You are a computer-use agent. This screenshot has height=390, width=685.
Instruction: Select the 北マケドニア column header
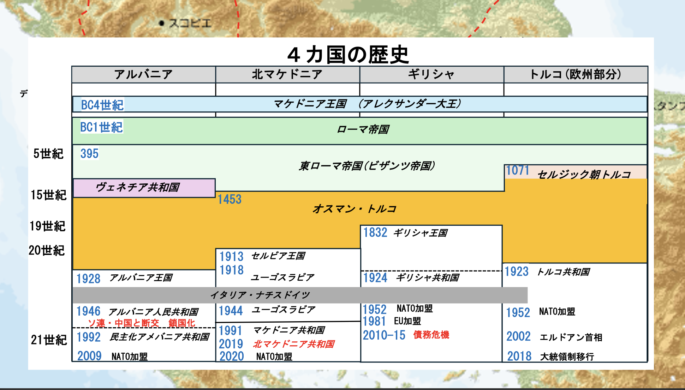287,74
